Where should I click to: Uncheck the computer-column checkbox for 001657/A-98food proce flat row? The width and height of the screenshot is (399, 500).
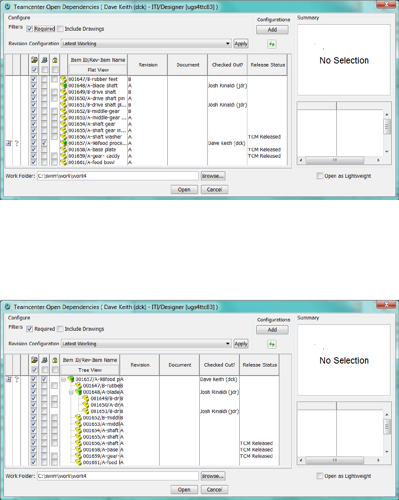[x=44, y=143]
